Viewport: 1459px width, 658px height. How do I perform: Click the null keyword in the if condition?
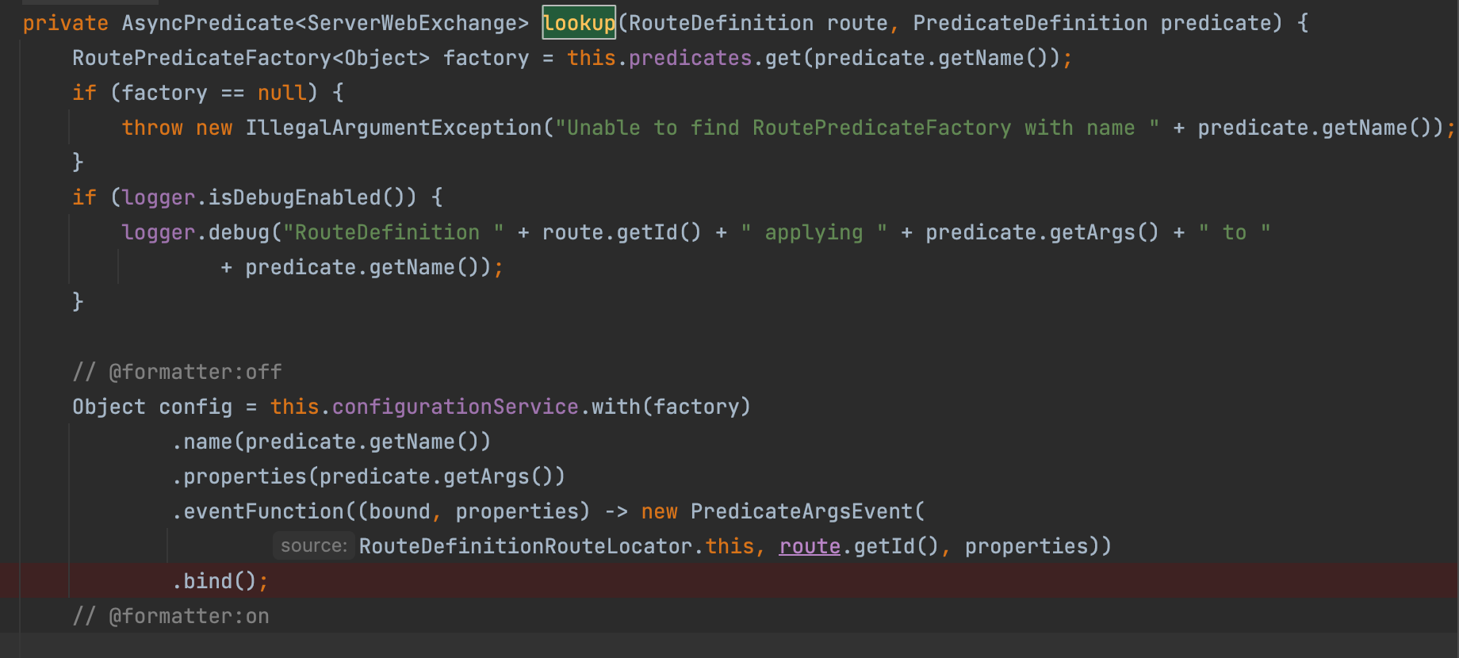tap(281, 93)
